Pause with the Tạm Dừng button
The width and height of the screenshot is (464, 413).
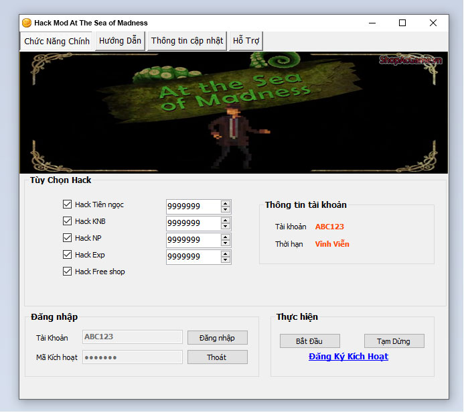click(x=394, y=341)
